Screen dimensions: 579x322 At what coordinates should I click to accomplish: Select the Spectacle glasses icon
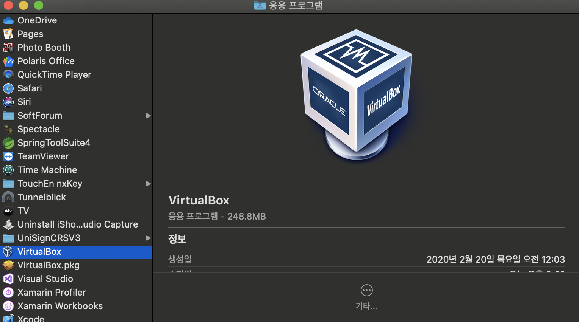click(8, 129)
